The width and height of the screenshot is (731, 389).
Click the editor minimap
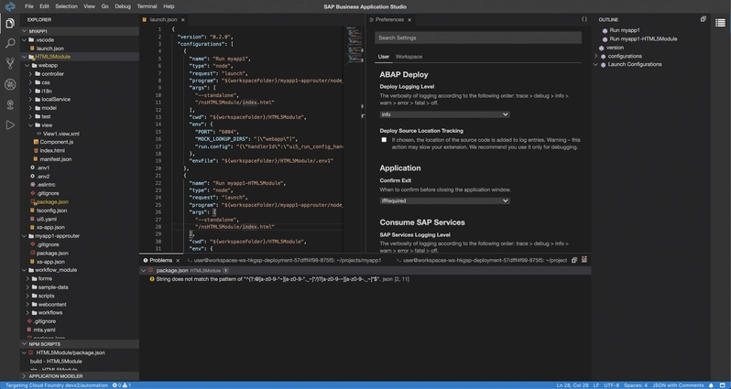[355, 44]
